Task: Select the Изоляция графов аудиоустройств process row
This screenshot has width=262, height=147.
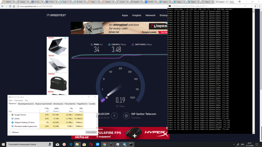Action: (46, 126)
